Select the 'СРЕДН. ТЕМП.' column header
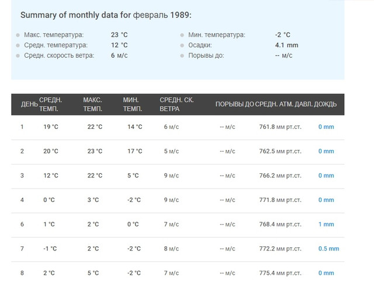Viewport: 374px width, 283px height. (51, 104)
